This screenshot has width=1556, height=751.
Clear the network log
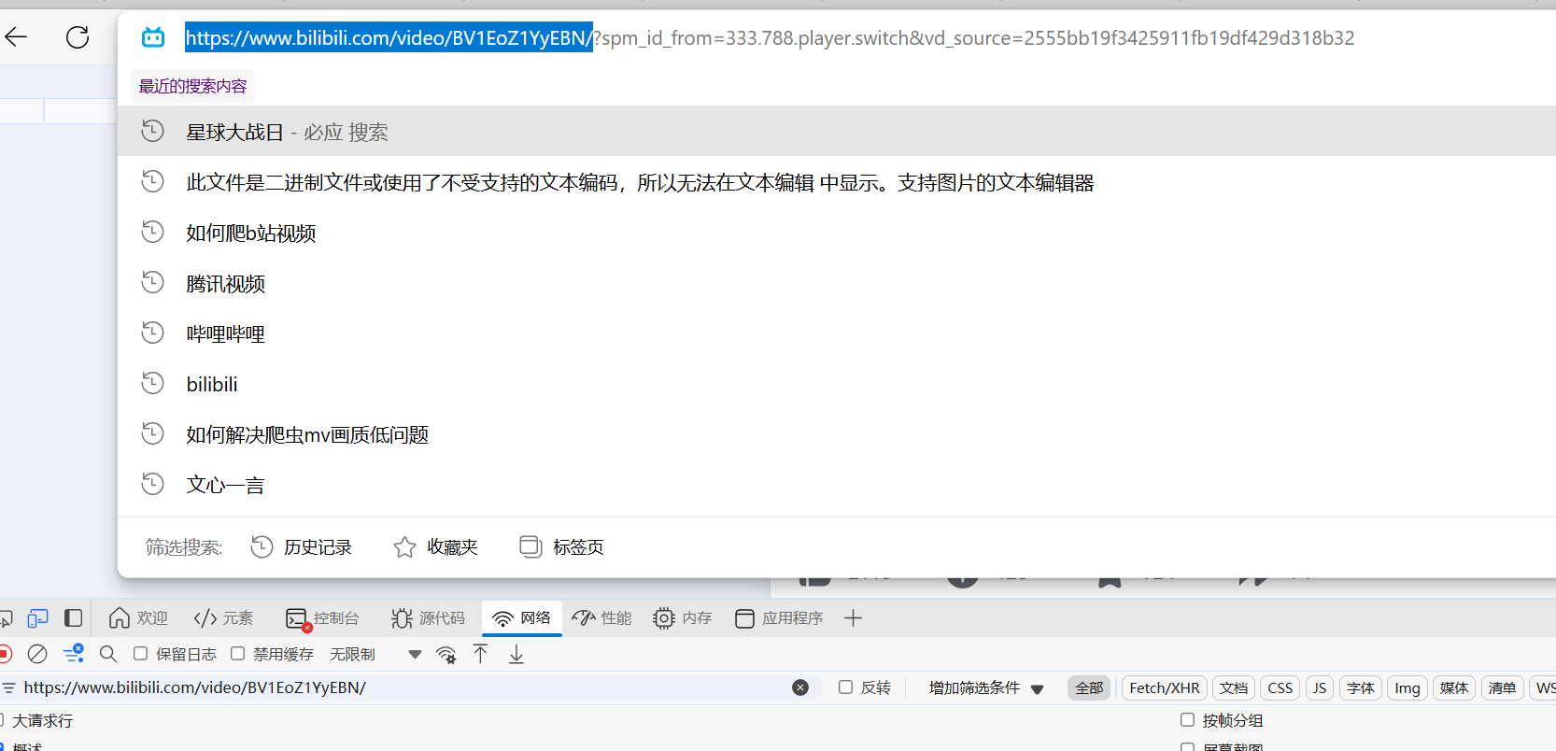[x=37, y=654]
